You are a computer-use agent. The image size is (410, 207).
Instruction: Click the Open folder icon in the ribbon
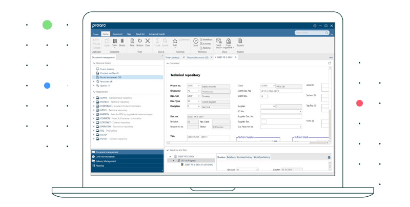click(107, 41)
